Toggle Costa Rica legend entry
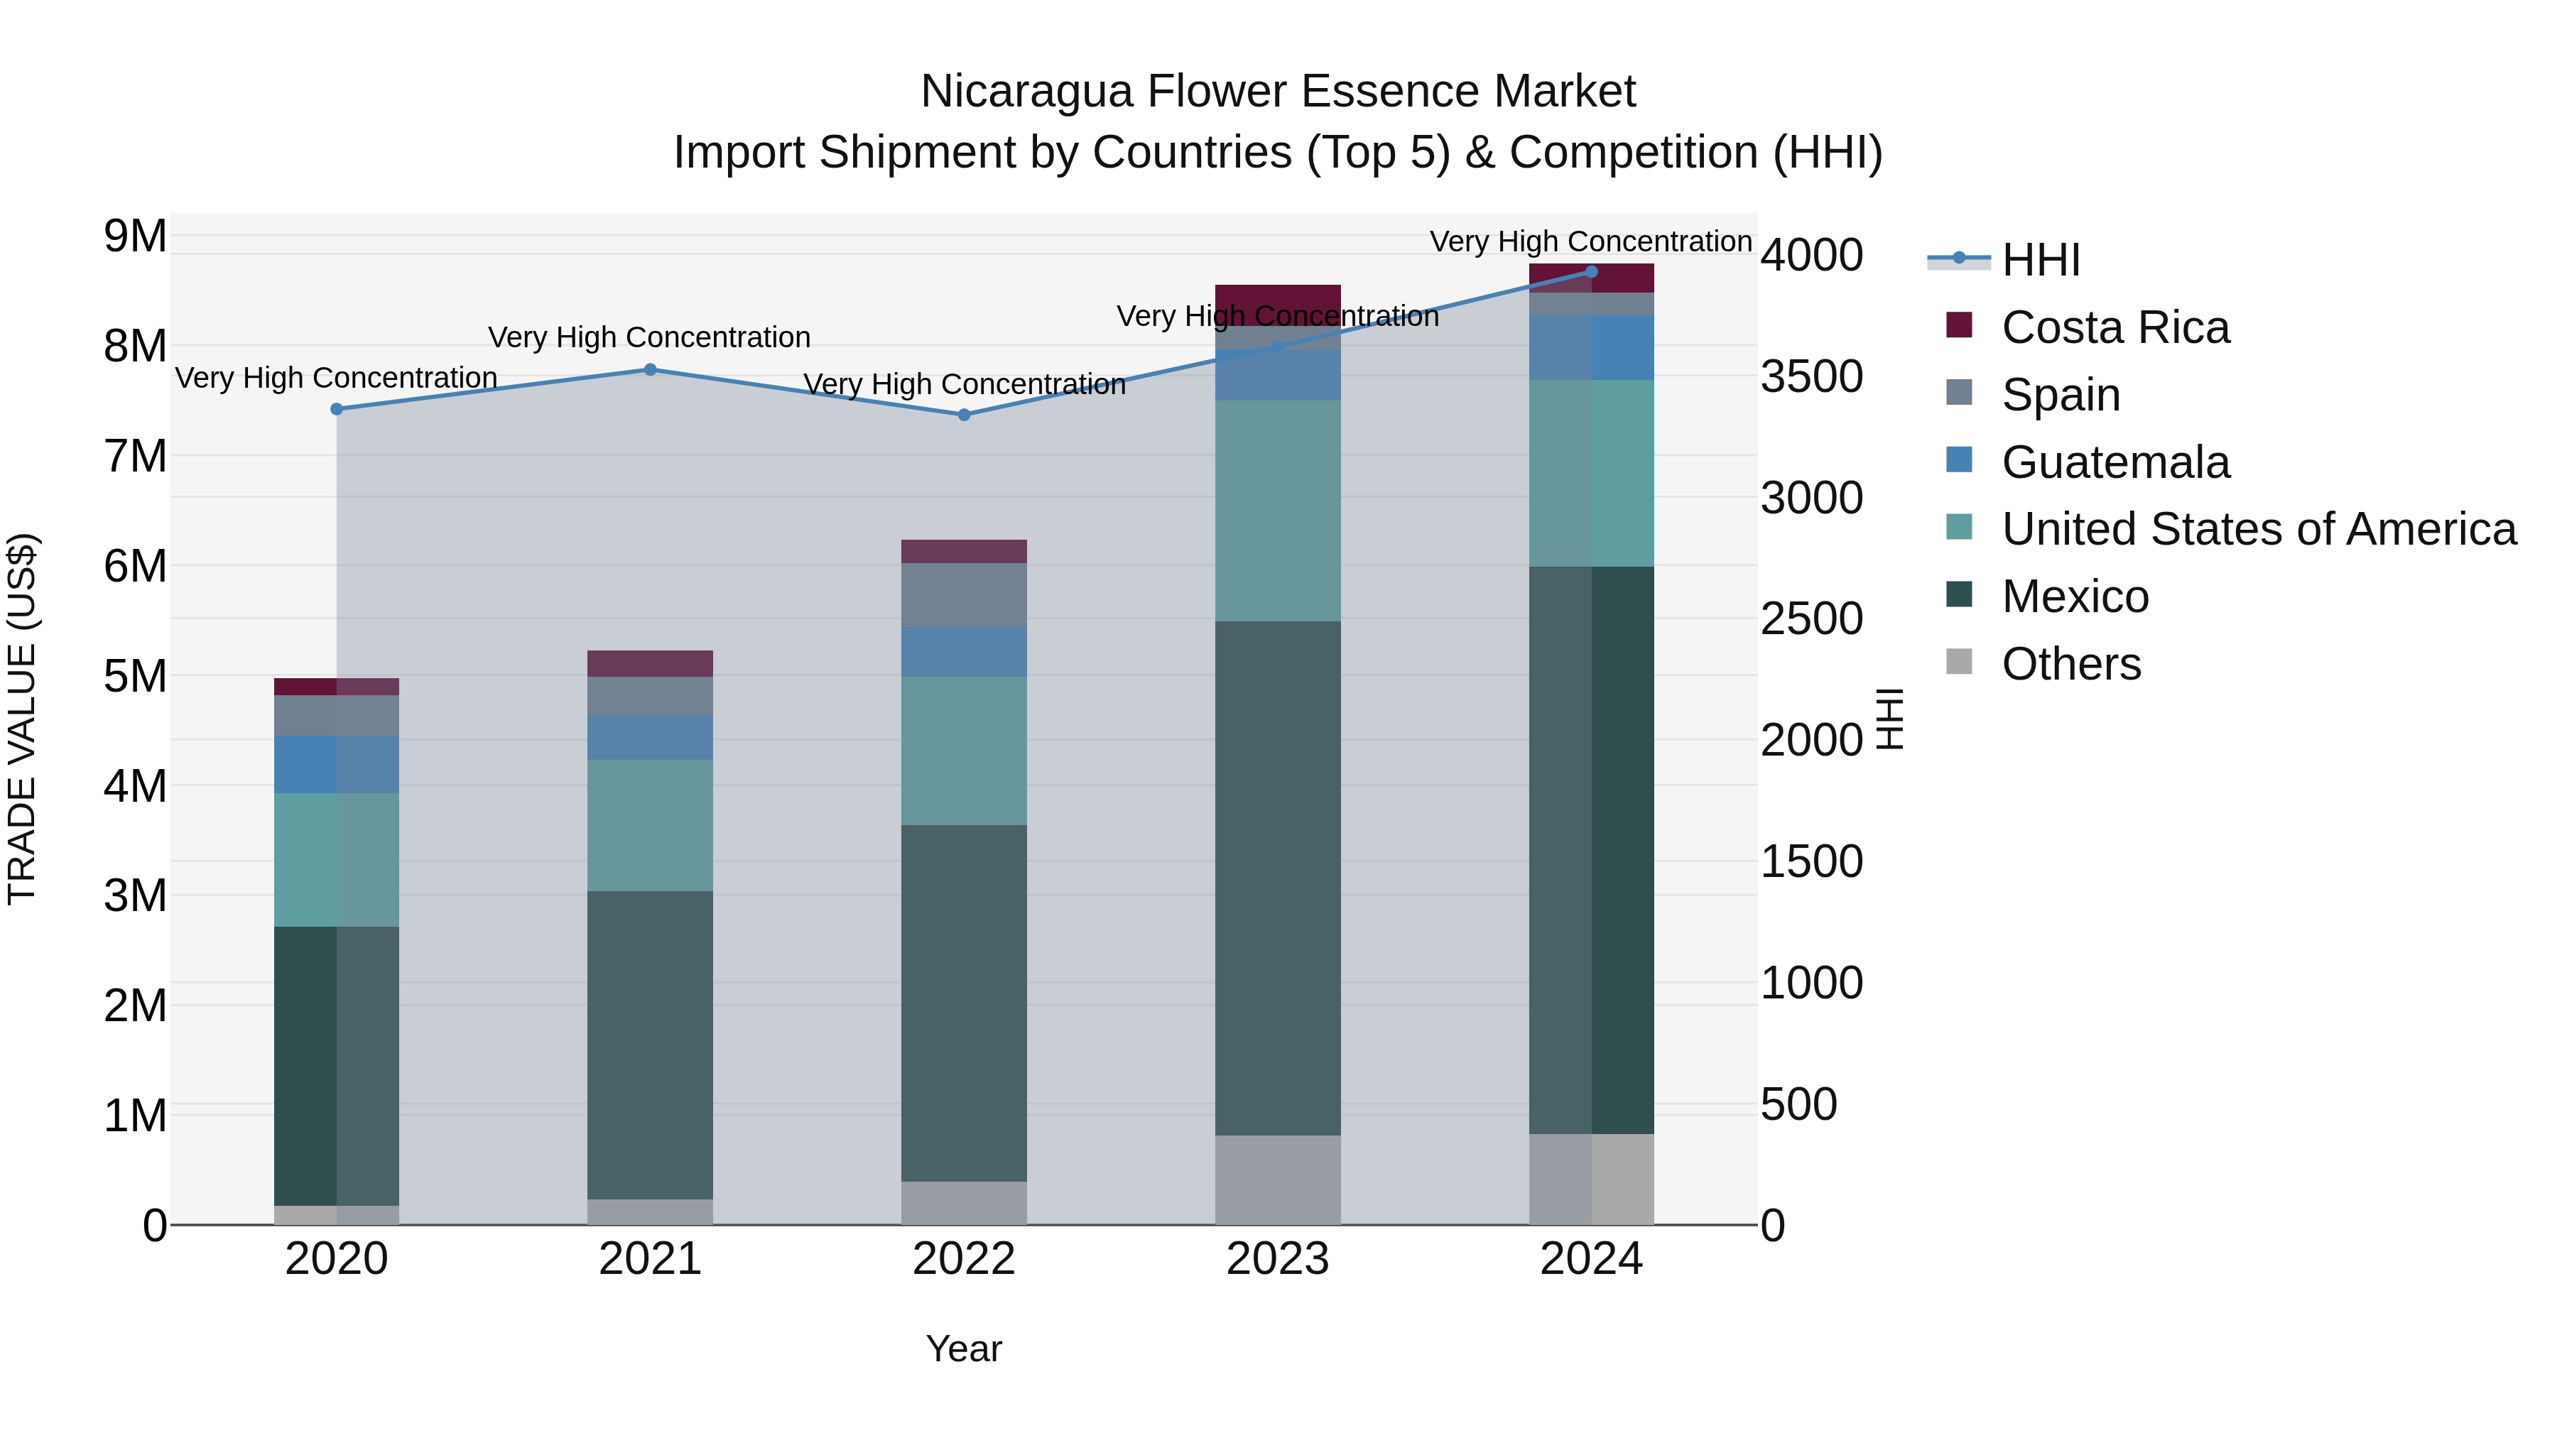 pos(2088,327)
